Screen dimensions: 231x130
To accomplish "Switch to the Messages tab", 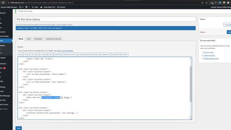I will [x=38, y=39].
